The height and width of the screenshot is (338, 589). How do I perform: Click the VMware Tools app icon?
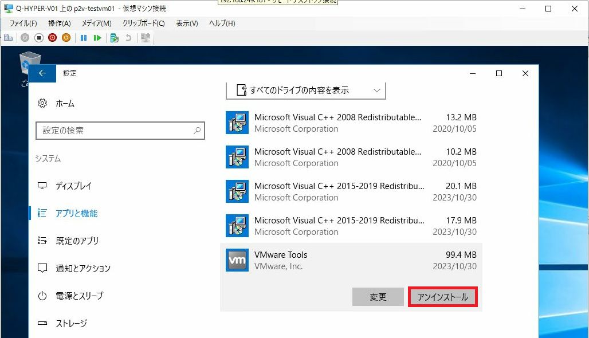coord(237,260)
